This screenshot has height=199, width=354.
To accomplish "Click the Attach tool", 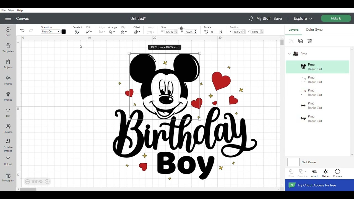I will point(314,173).
